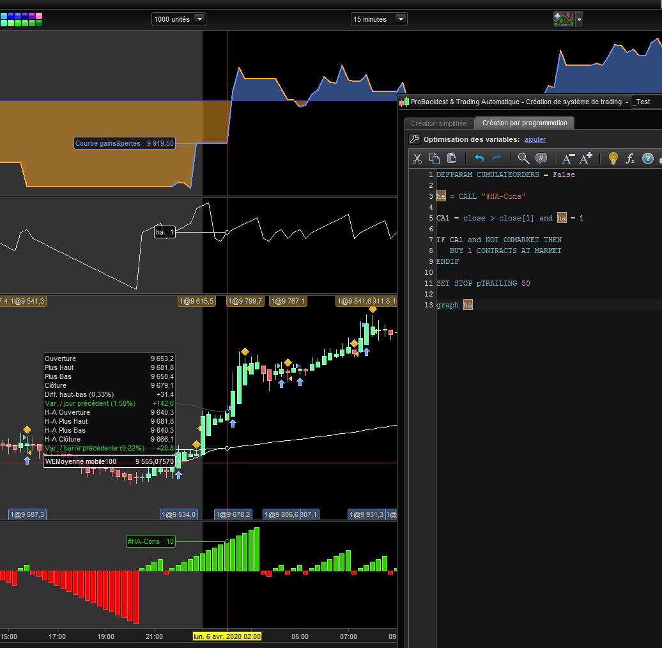Screen dimensions: 662x648
Task: Click the Courbe gains&pertes label
Action: 125,143
